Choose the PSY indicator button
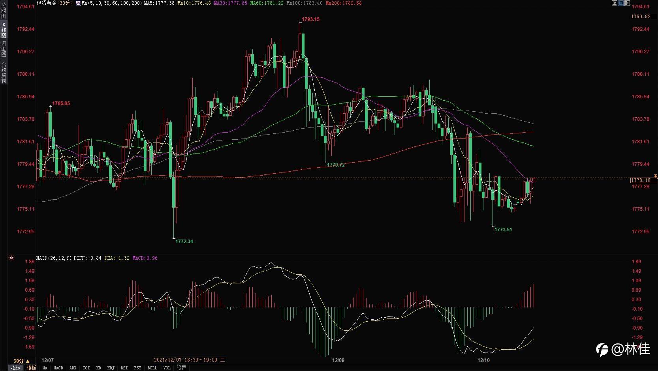Screen dimensions: 658x371 click(x=137, y=368)
